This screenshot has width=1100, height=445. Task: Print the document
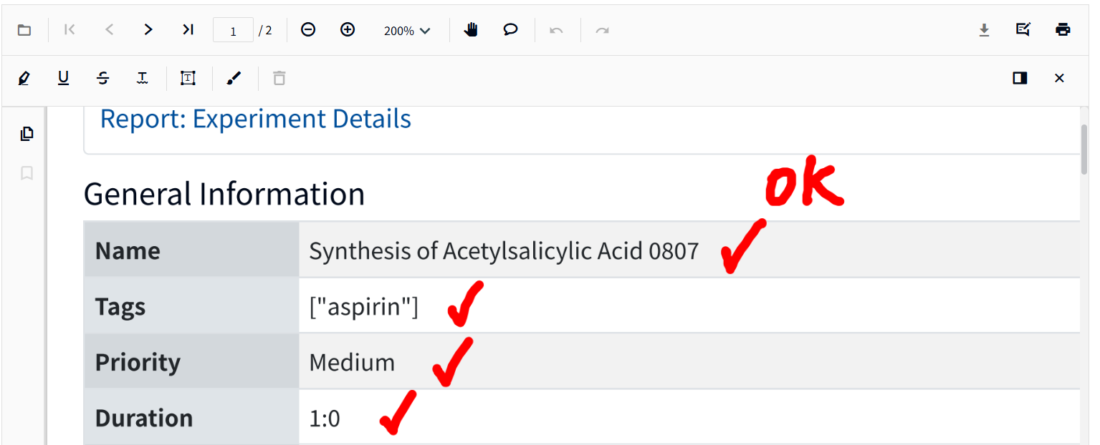click(x=1063, y=29)
